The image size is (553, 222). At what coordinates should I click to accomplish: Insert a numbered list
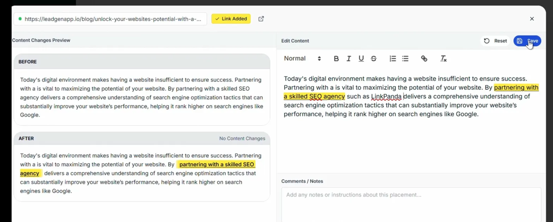click(393, 59)
